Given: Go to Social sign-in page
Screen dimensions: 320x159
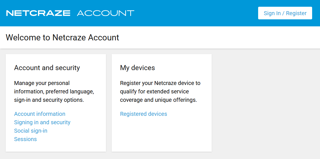Looking at the screenshot, I should [x=31, y=131].
